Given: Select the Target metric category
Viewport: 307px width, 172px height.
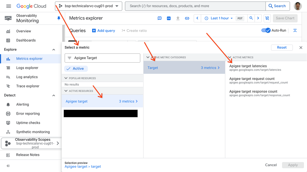Looking at the screenshot, I should [x=184, y=68].
